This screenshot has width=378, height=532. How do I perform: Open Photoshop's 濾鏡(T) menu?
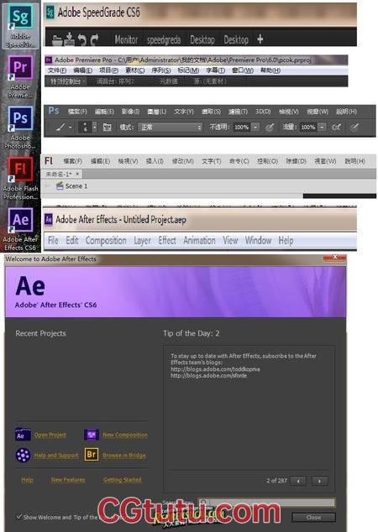(238, 112)
